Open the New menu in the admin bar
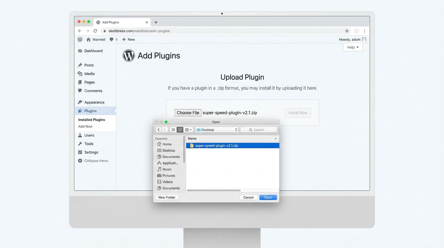This screenshot has width=444, height=248. [x=128, y=39]
